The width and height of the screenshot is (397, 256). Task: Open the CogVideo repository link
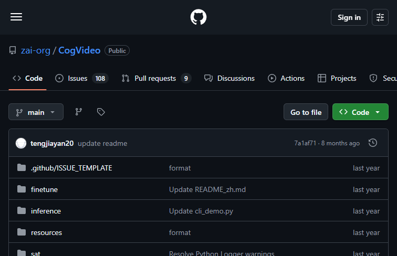click(79, 50)
